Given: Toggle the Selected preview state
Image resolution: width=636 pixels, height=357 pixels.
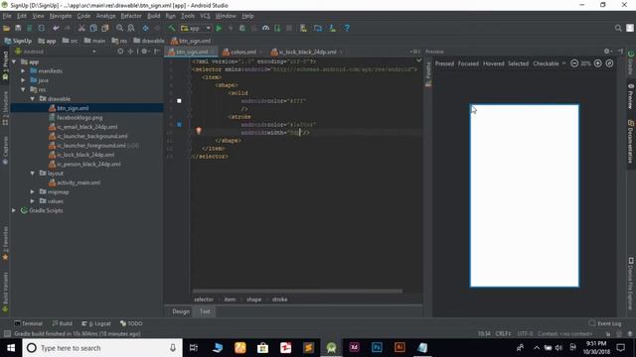Looking at the screenshot, I should (518, 63).
